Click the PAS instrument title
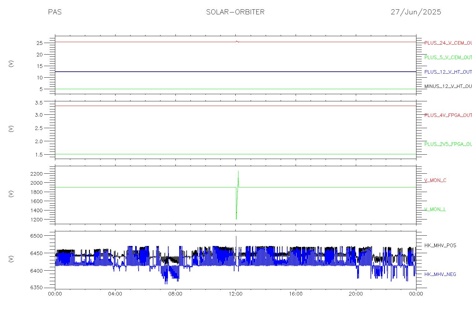 point(55,12)
